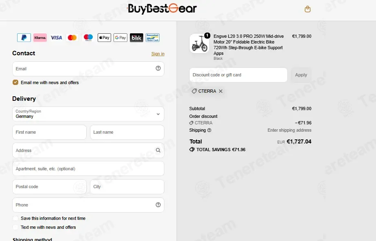Image resolution: width=376 pixels, height=241 pixels.
Task: Remove the CTERRA discount code
Action: (x=221, y=91)
